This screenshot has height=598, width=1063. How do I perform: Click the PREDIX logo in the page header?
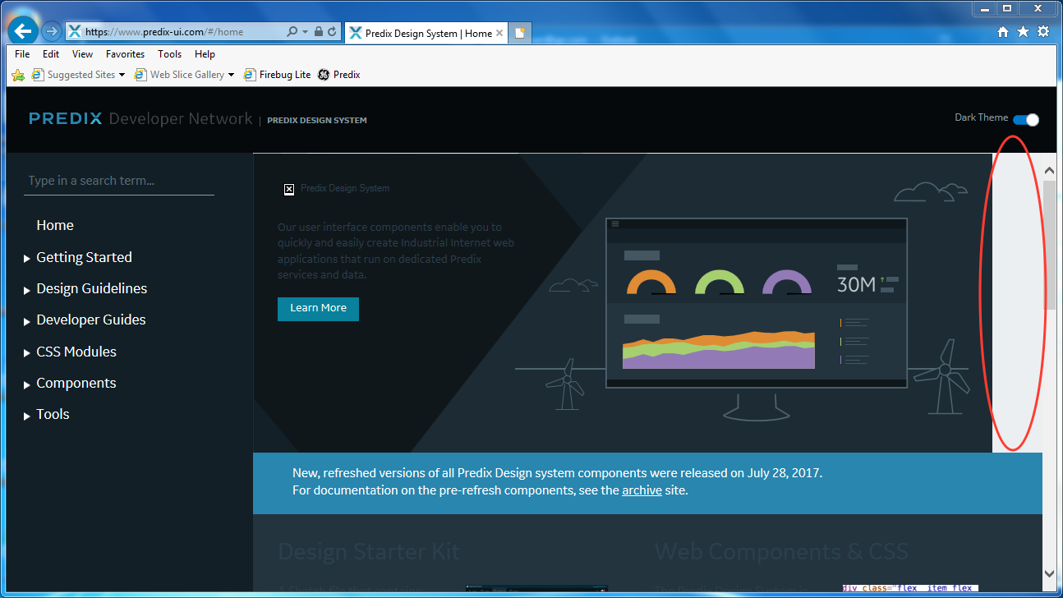point(65,117)
